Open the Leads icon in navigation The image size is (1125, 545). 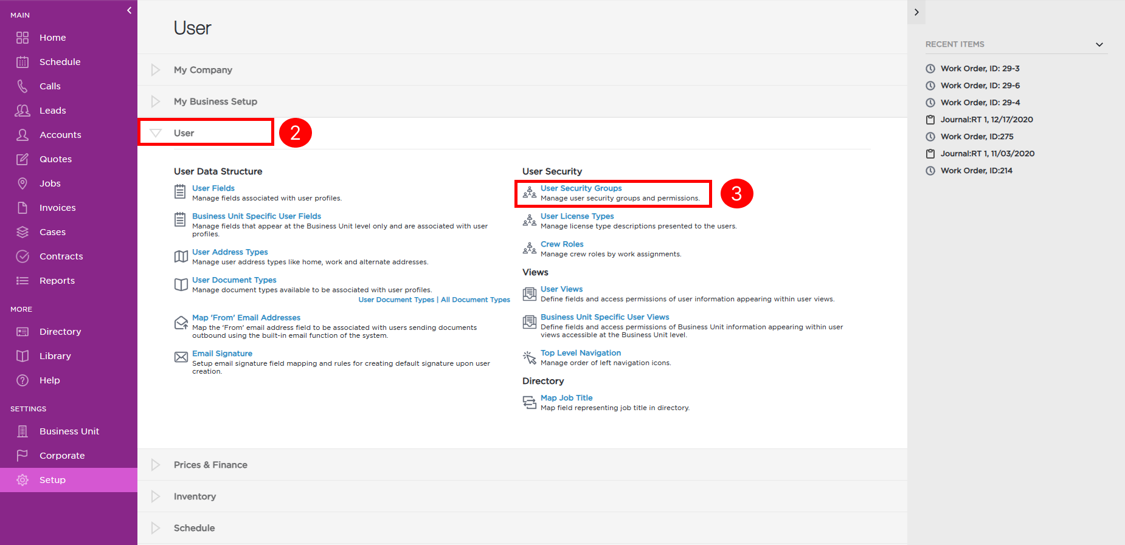tap(22, 111)
